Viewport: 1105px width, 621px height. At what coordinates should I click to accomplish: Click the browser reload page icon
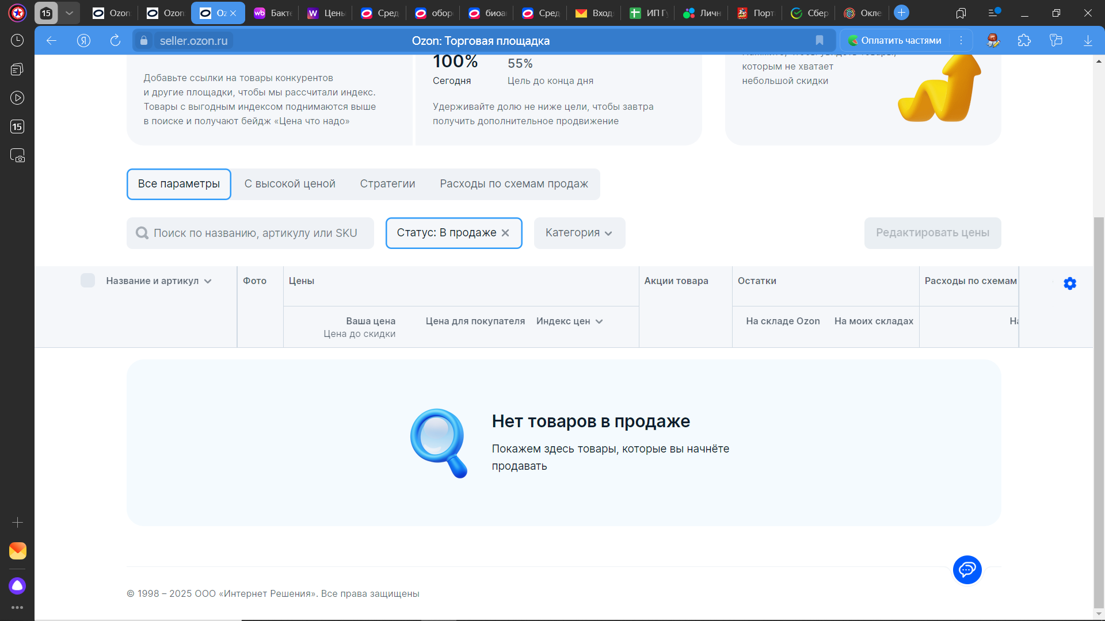tap(115, 40)
